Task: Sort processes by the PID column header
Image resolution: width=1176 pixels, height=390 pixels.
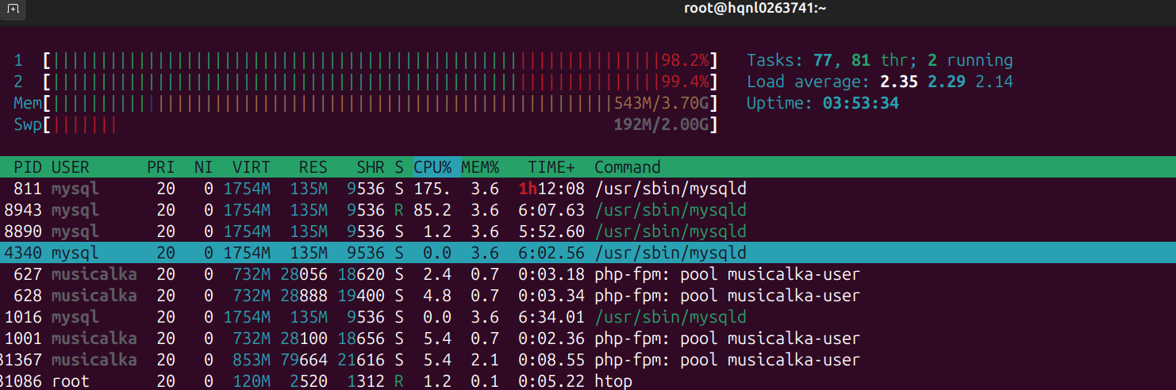Action: tap(28, 167)
